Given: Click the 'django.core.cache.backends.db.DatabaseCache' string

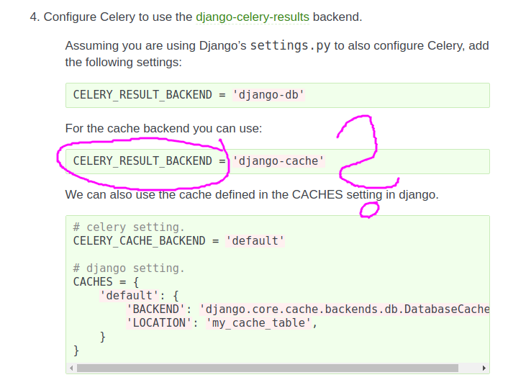Looking at the screenshot, I should point(345,309).
